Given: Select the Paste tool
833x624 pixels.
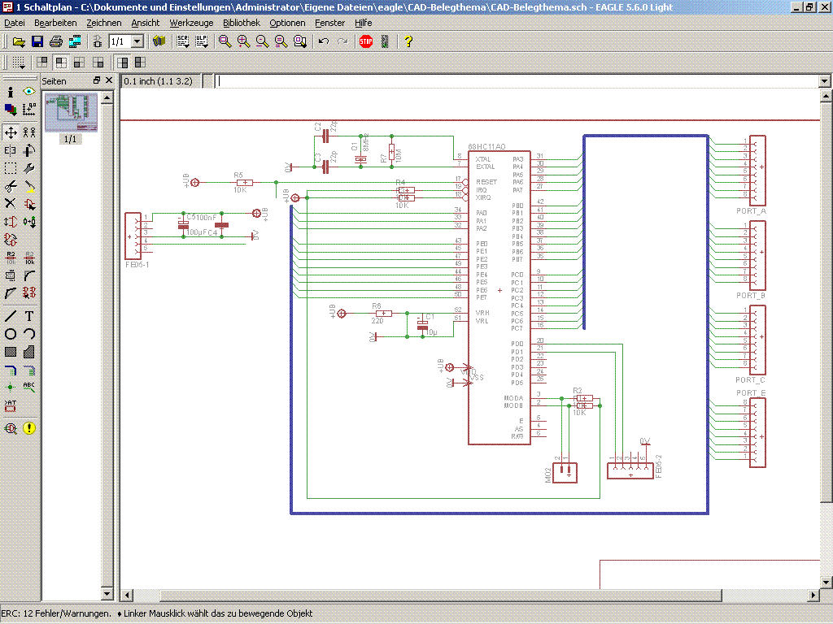Looking at the screenshot, I should pos(29,186).
